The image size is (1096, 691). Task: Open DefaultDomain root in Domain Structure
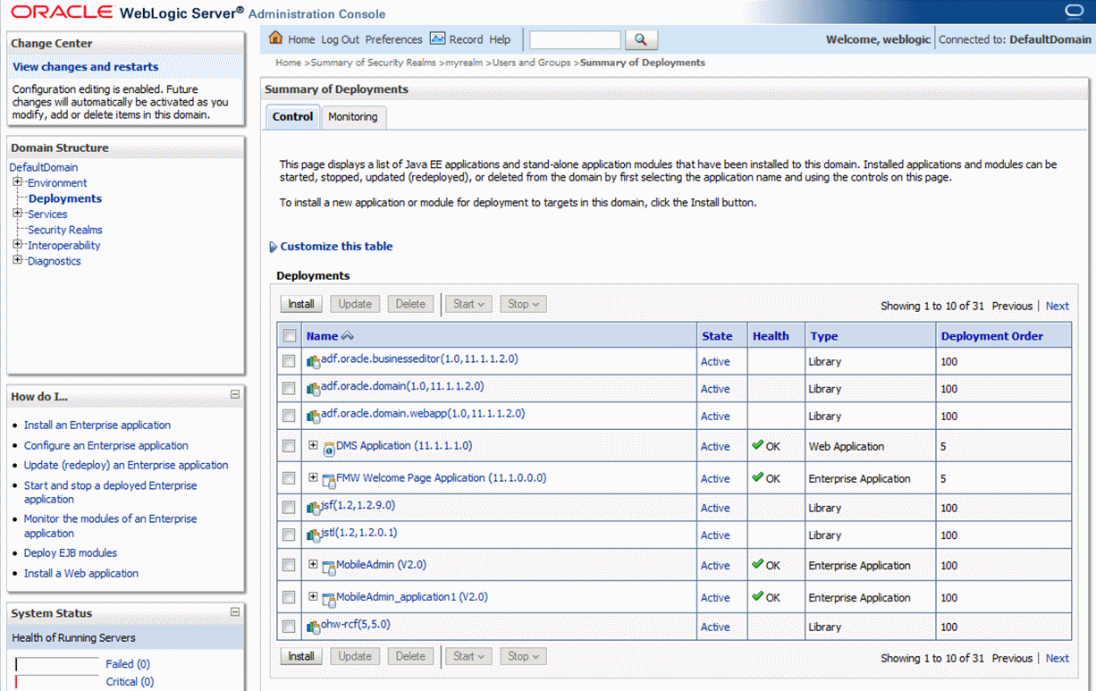(44, 167)
